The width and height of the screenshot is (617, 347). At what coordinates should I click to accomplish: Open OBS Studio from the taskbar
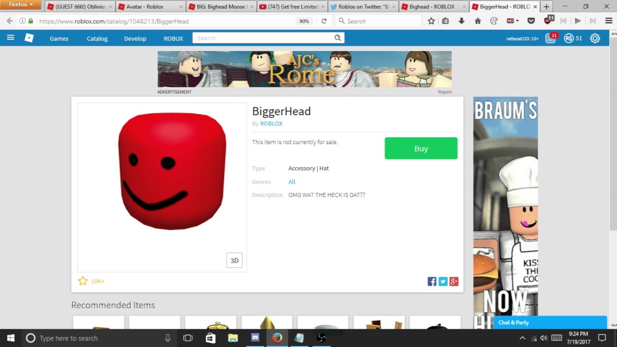coord(322,338)
